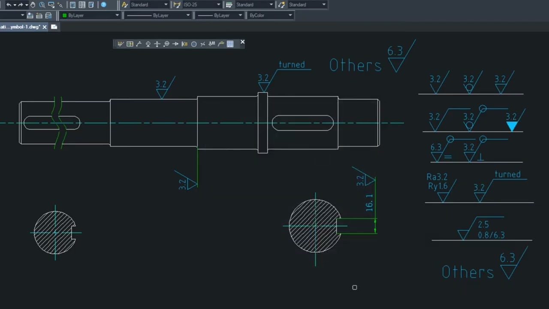Click the Redo arrow icon
The height and width of the screenshot is (309, 549).
point(20,5)
